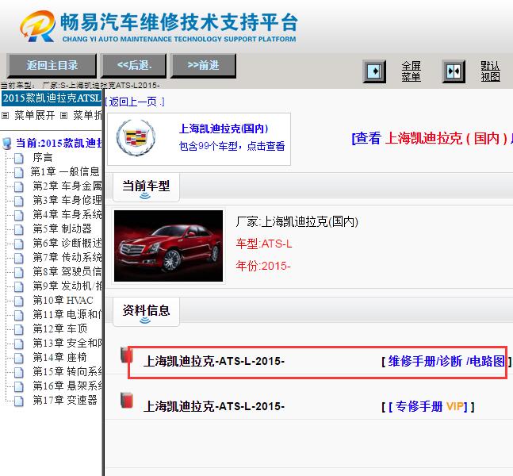Click the 包含99个车型，点击查看 link
The image size is (513, 476).
pos(232,146)
